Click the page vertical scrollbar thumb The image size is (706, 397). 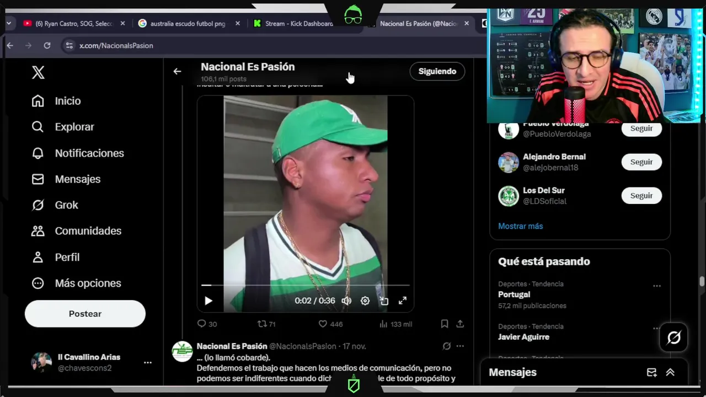(702, 281)
